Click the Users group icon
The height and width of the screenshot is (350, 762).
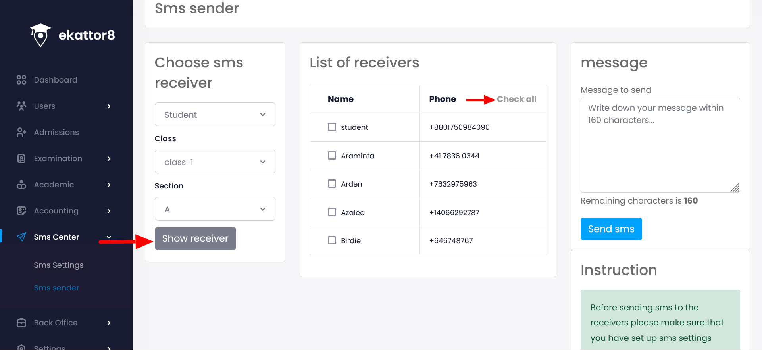coord(21,106)
